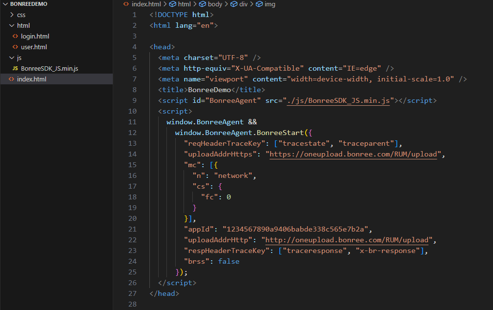Click the img breadcrumb segment
This screenshot has height=310, width=493.
[x=269, y=4]
